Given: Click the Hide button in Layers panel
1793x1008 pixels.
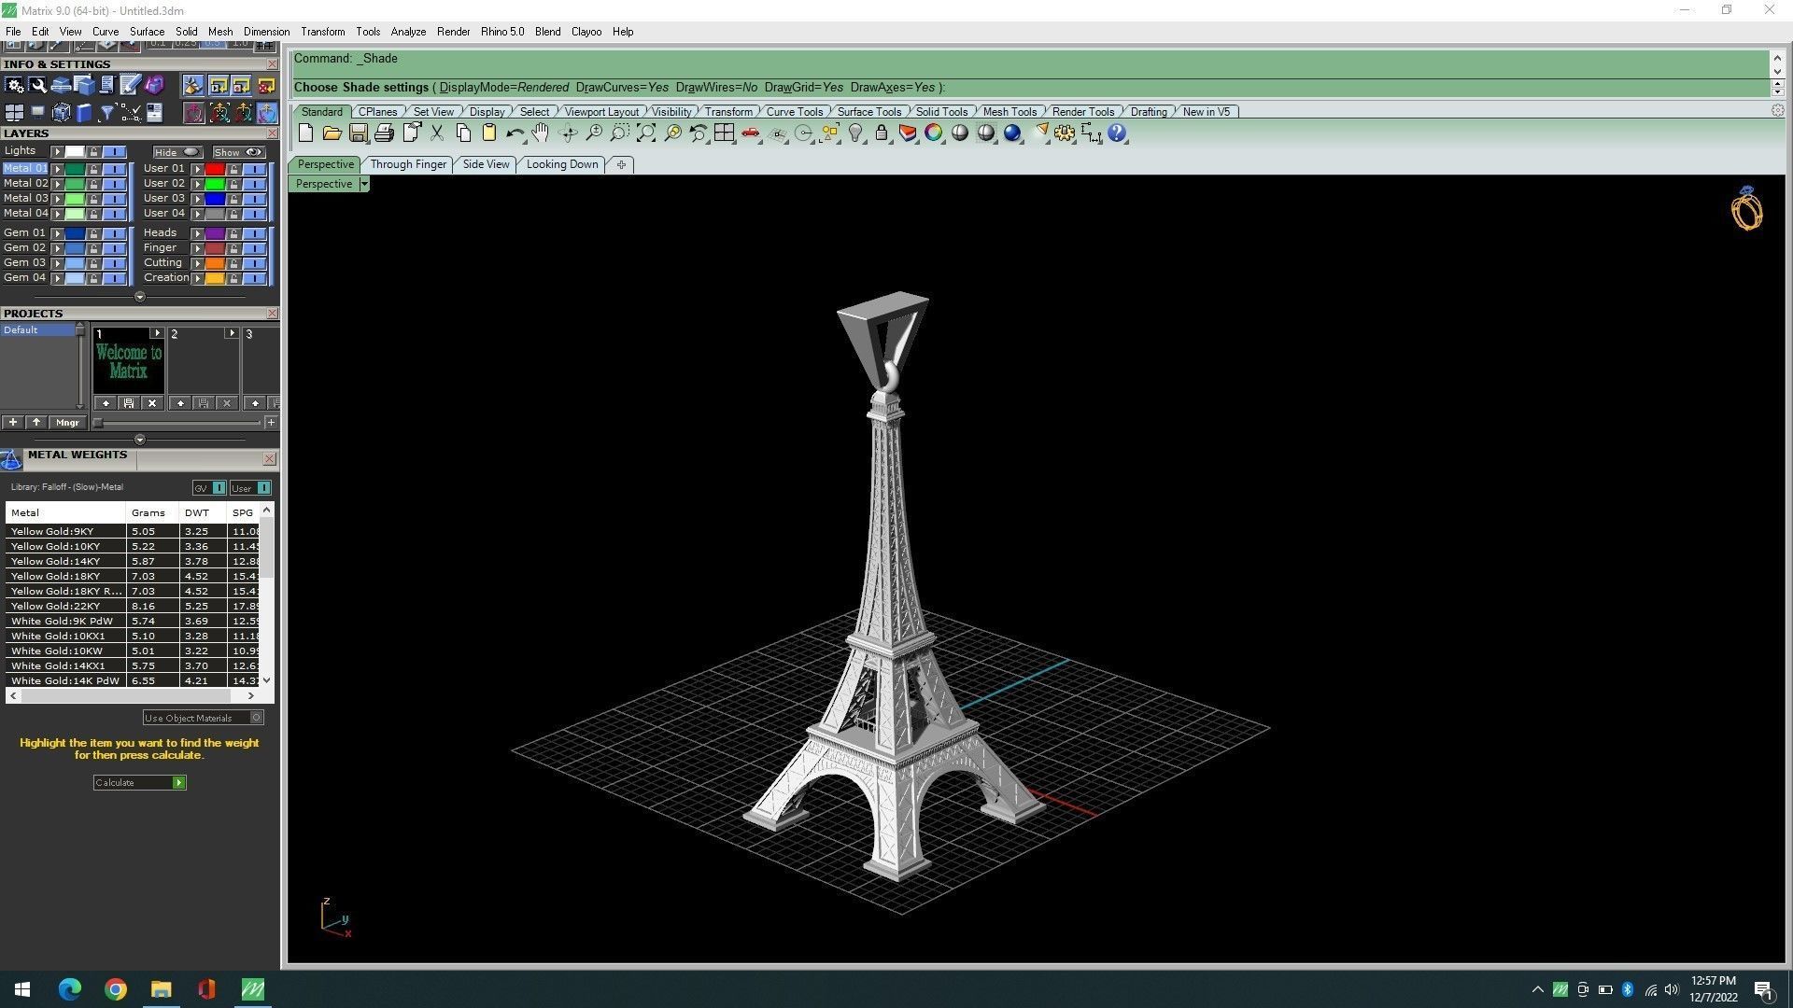Looking at the screenshot, I should coord(177,152).
